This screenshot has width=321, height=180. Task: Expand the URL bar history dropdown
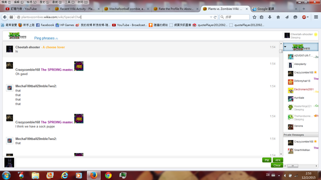pos(211,17)
